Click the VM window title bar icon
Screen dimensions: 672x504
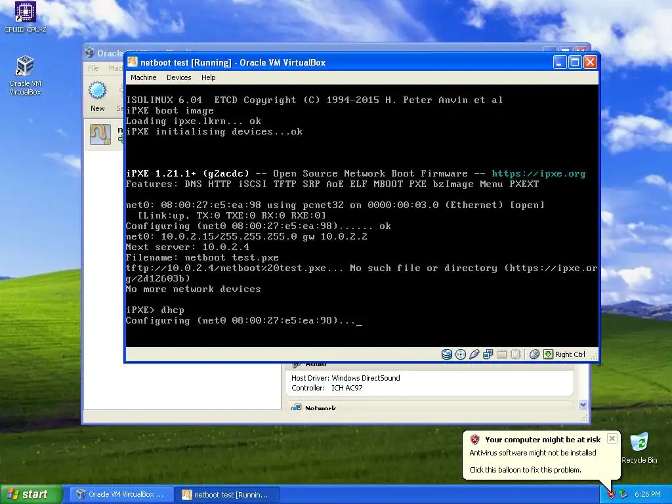pyautogui.click(x=133, y=62)
